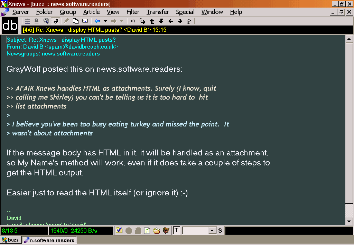Click the scrollbar up arrow

[x=349, y=39]
